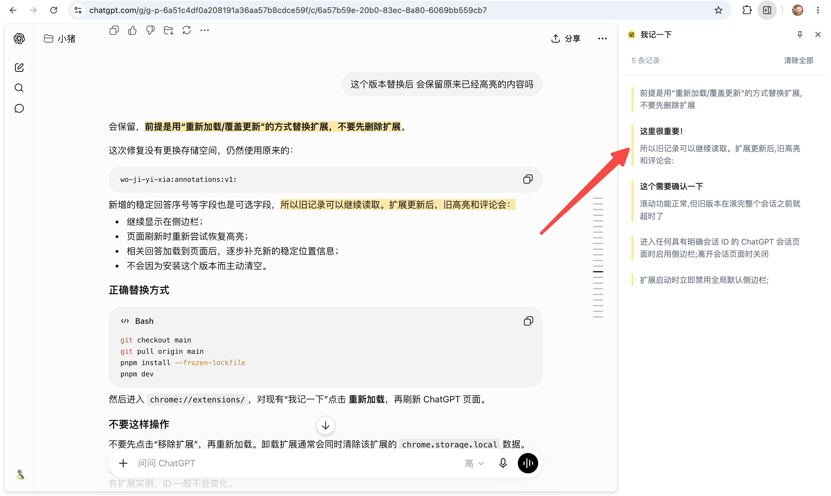Start a new chat with the compose icon

click(x=20, y=68)
